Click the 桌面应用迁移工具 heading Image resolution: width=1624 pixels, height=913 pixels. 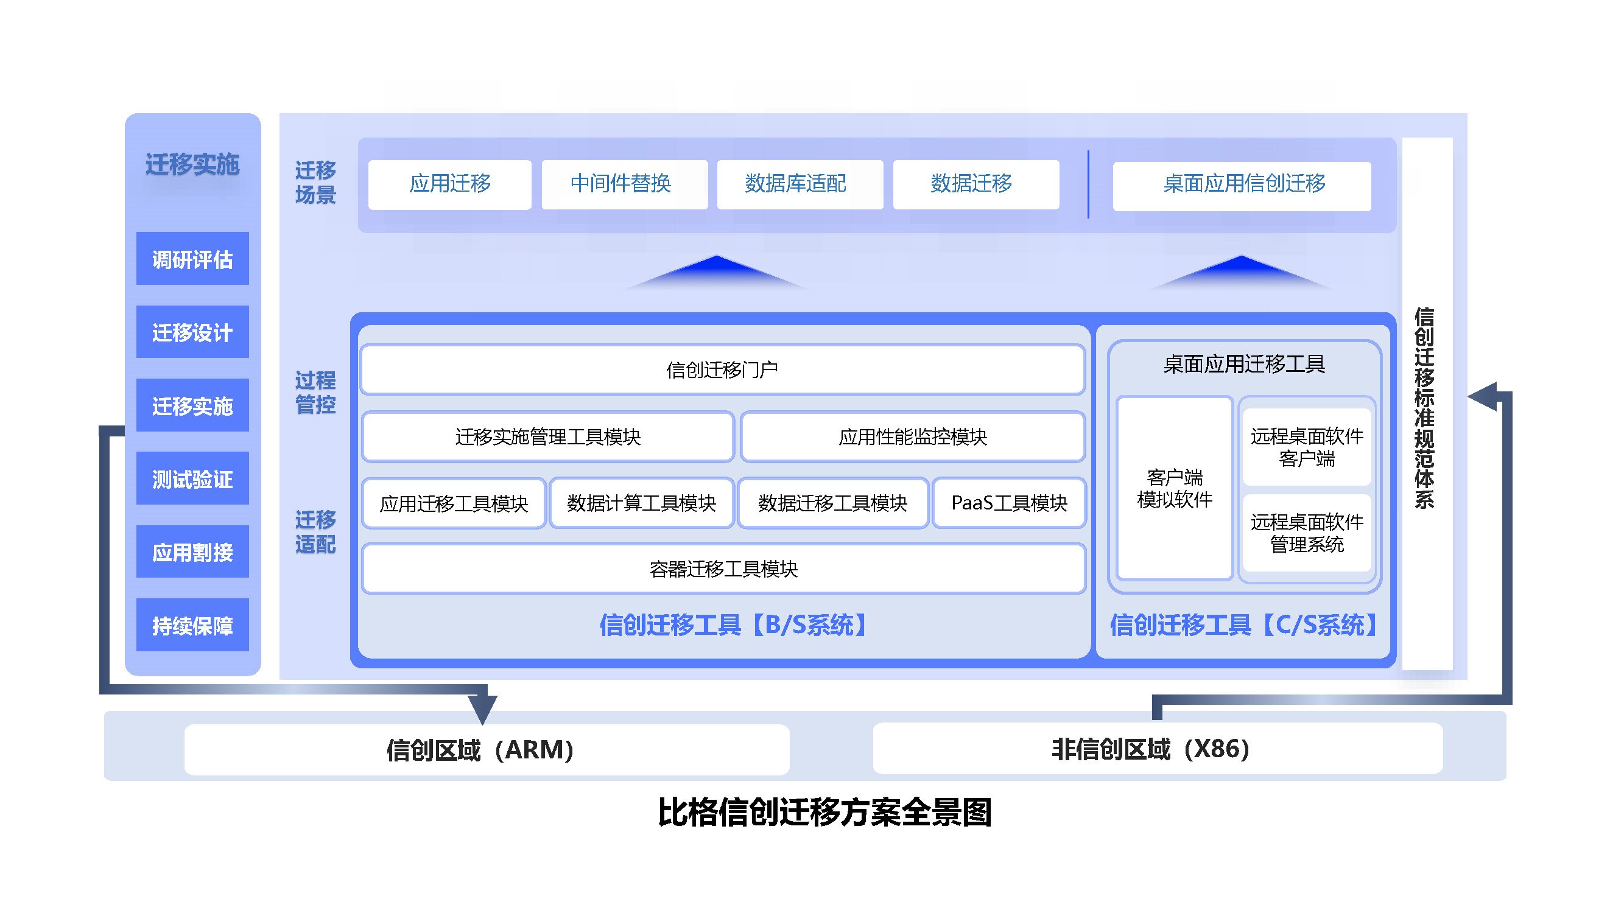tap(1244, 364)
